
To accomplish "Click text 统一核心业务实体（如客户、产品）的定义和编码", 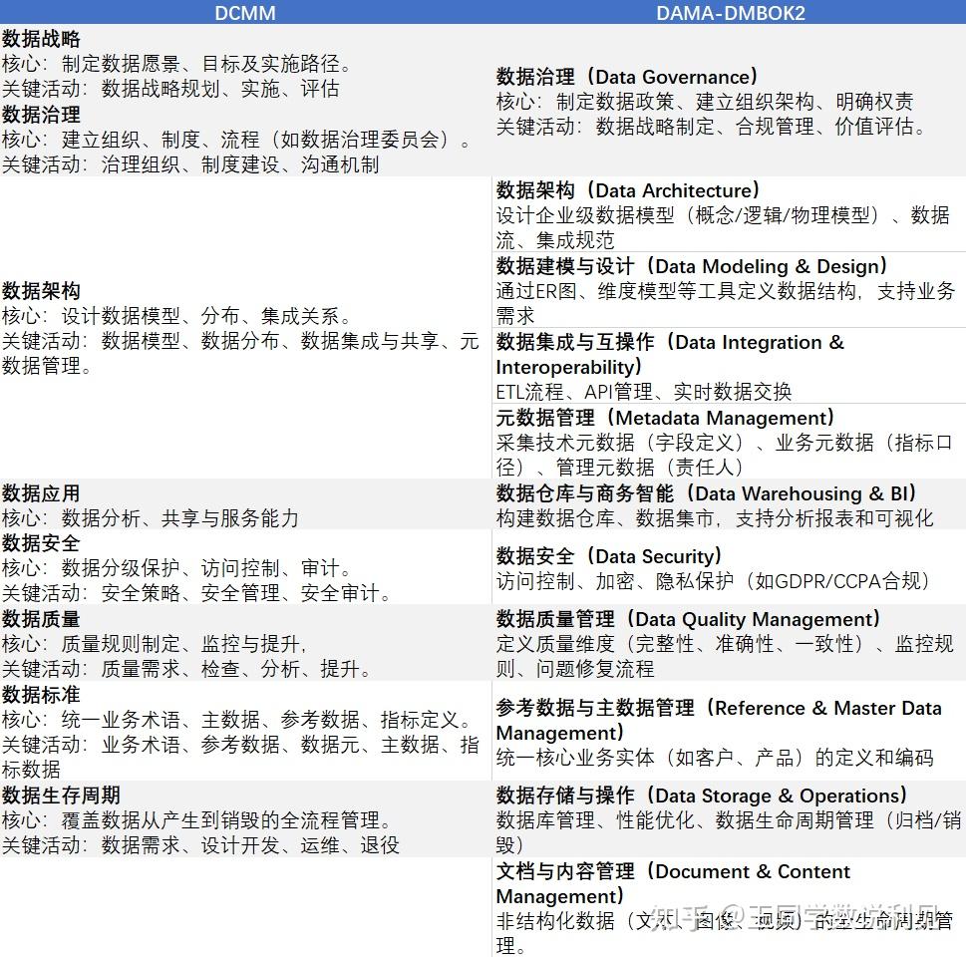I will (x=715, y=758).
